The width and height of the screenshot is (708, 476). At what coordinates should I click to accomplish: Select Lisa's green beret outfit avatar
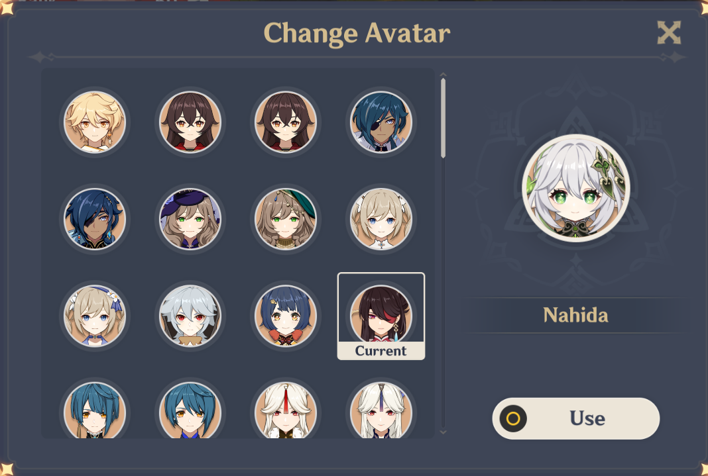(286, 218)
